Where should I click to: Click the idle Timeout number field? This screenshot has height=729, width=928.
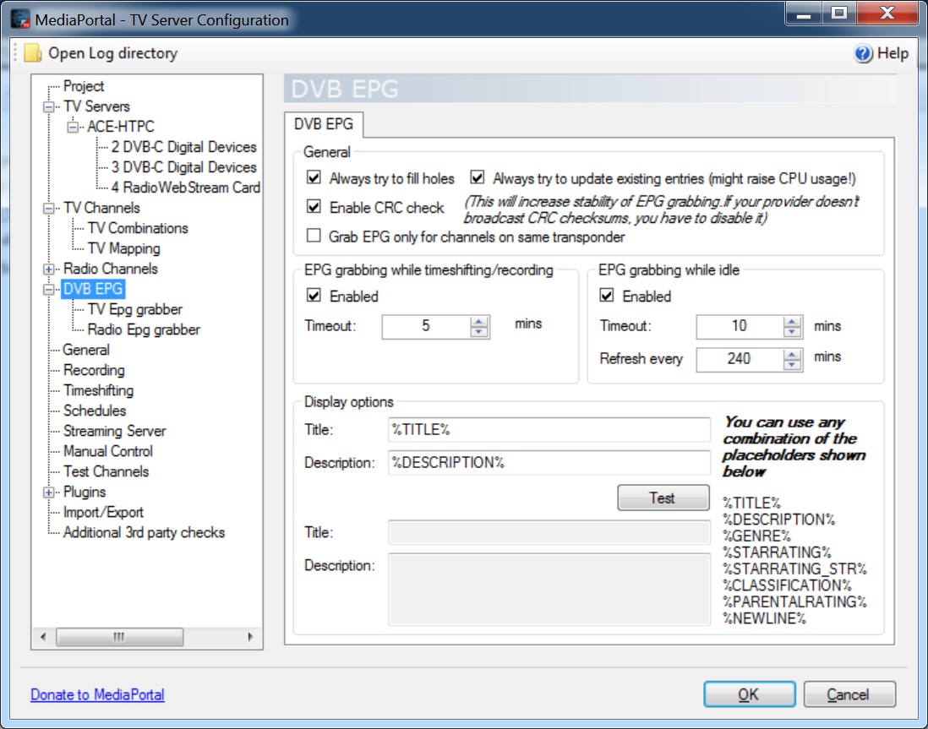[x=740, y=327]
